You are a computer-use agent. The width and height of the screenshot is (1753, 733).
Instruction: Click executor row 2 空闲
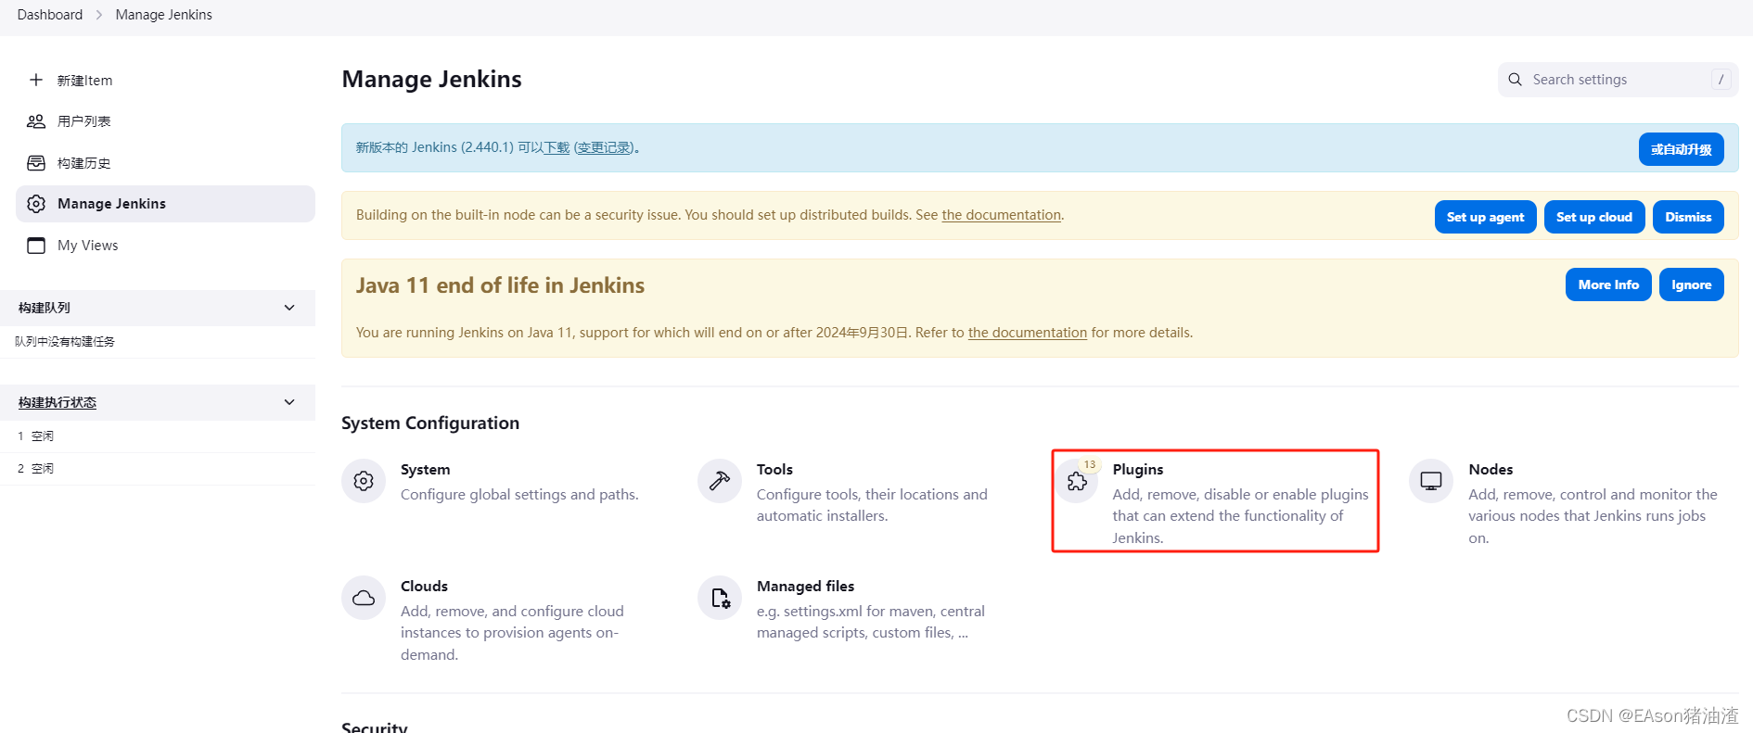(158, 469)
